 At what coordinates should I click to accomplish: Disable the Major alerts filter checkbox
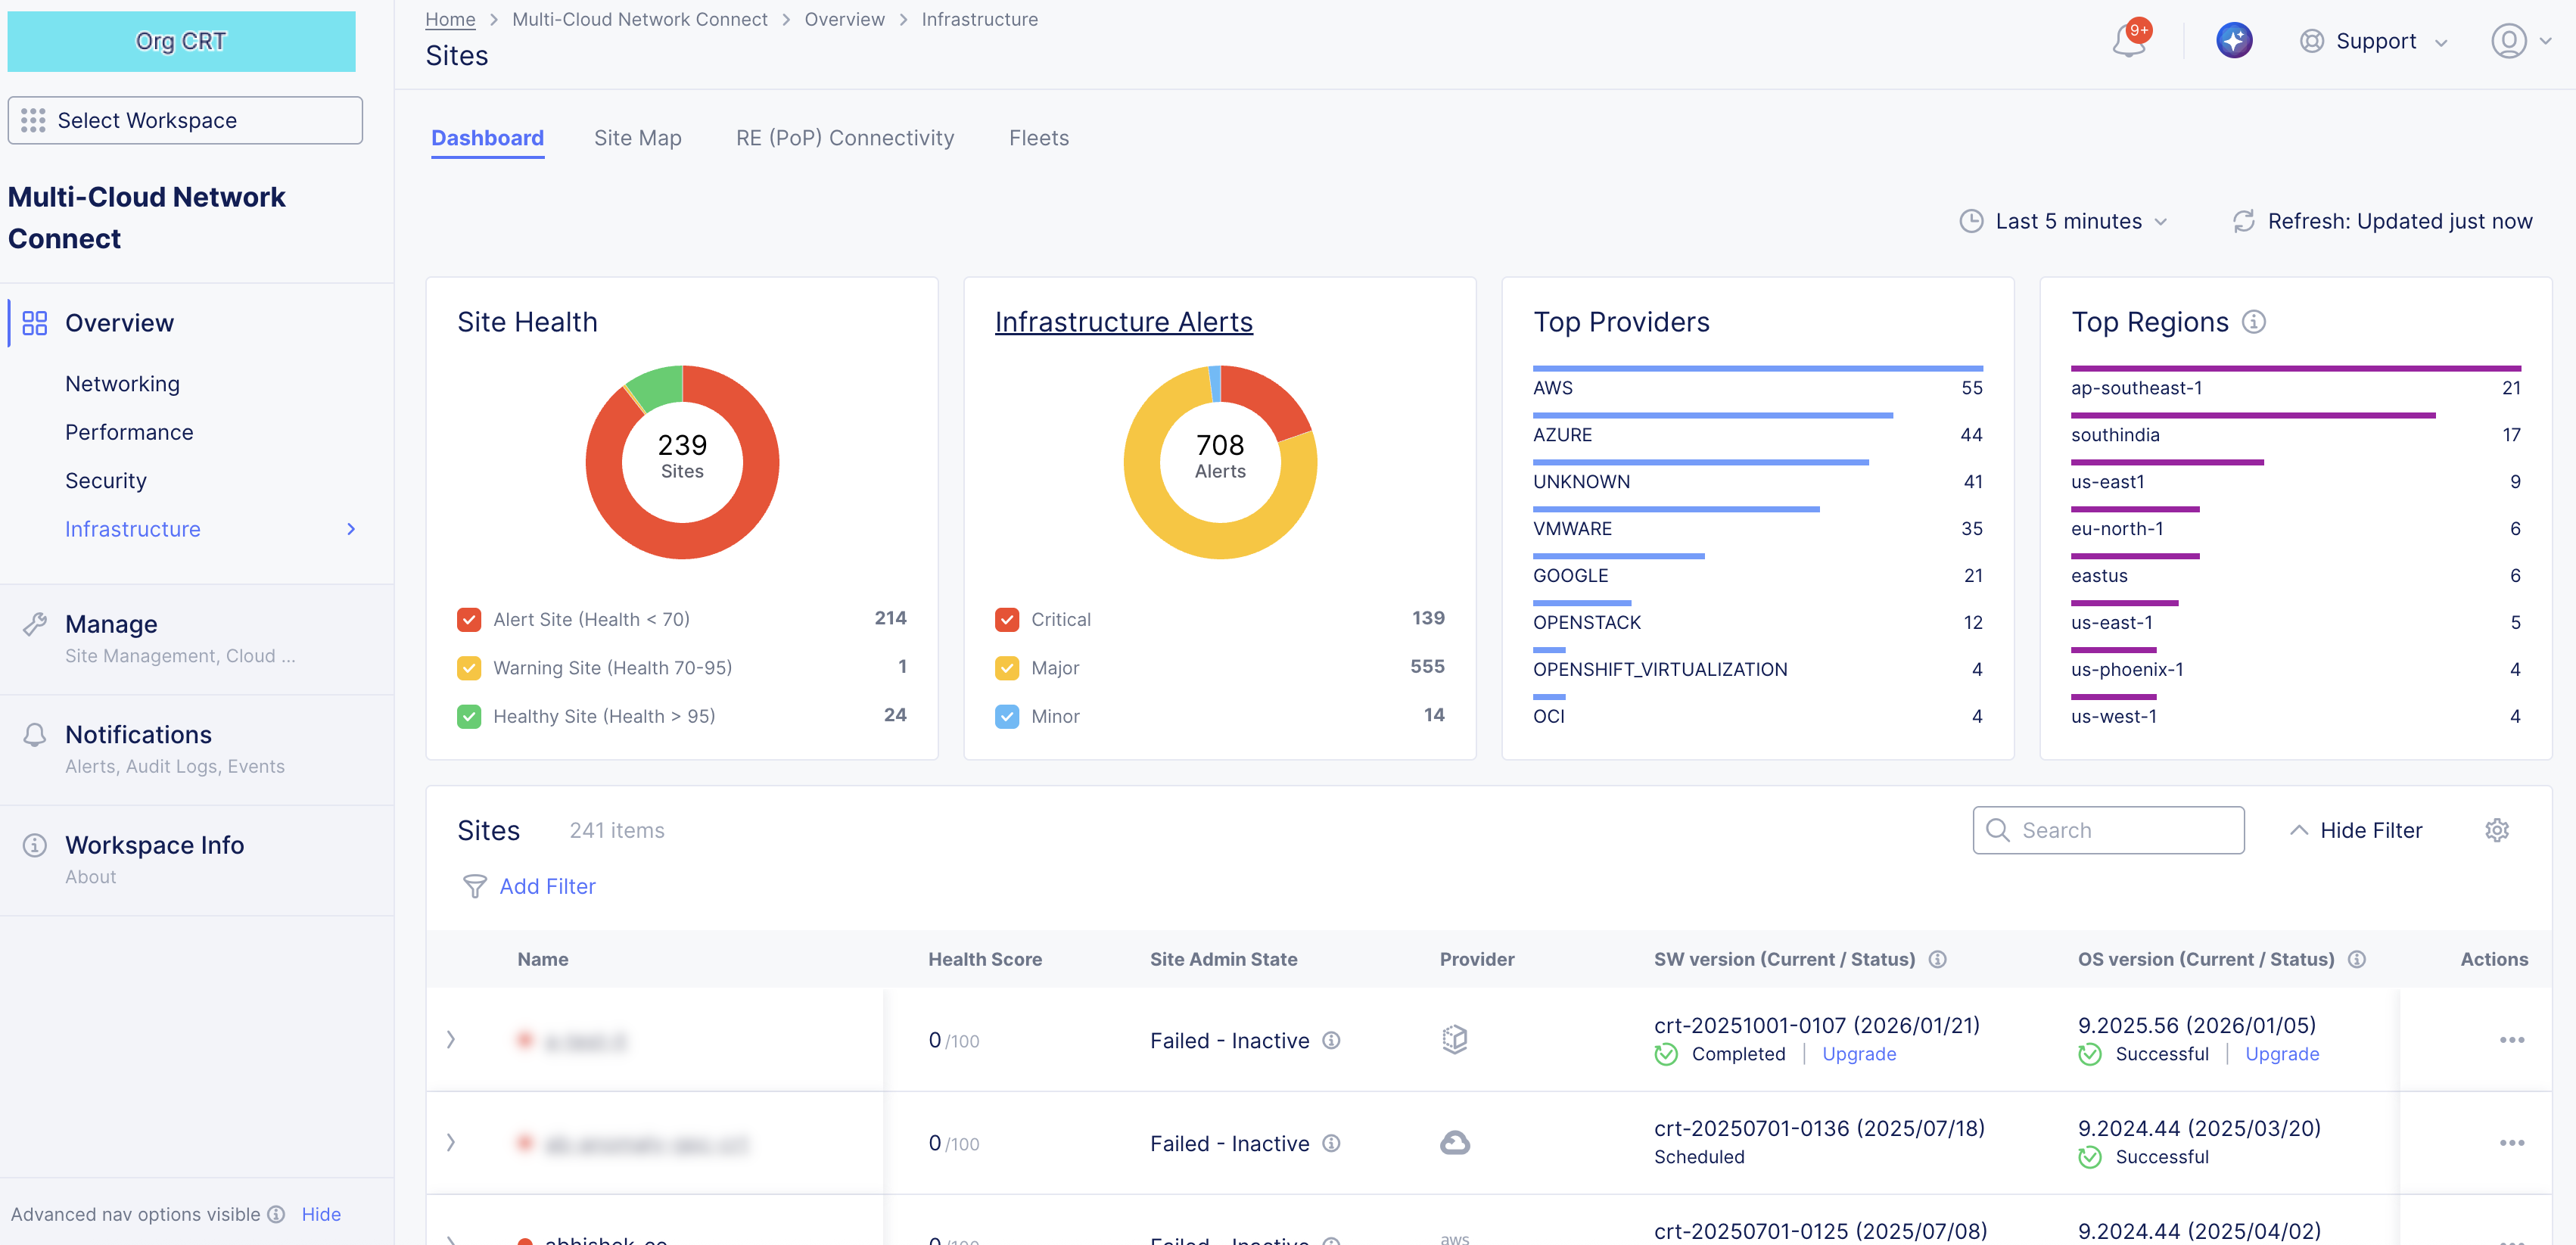[x=1007, y=667]
